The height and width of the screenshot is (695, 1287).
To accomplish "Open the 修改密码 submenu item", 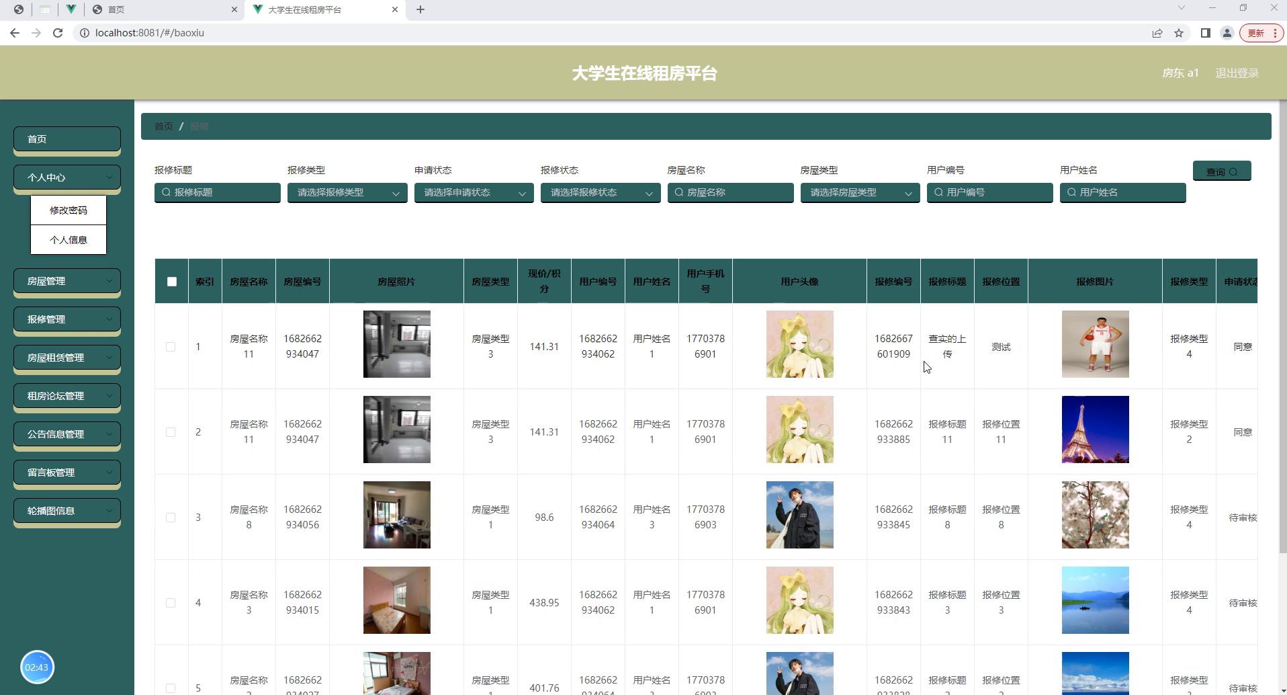I will click(69, 210).
